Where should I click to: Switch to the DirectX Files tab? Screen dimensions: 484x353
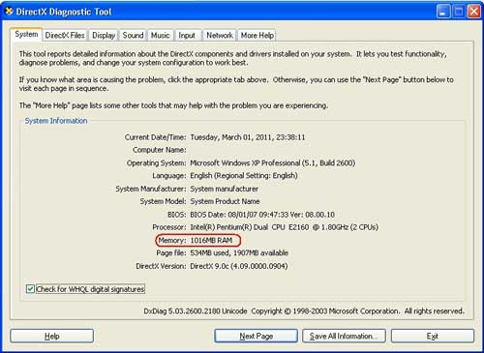[x=65, y=35]
